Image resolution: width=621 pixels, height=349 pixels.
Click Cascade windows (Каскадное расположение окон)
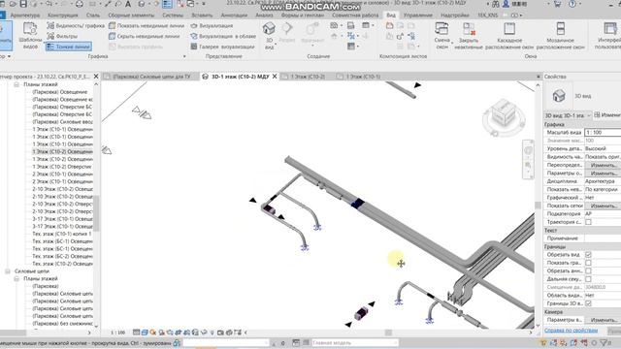509,36
